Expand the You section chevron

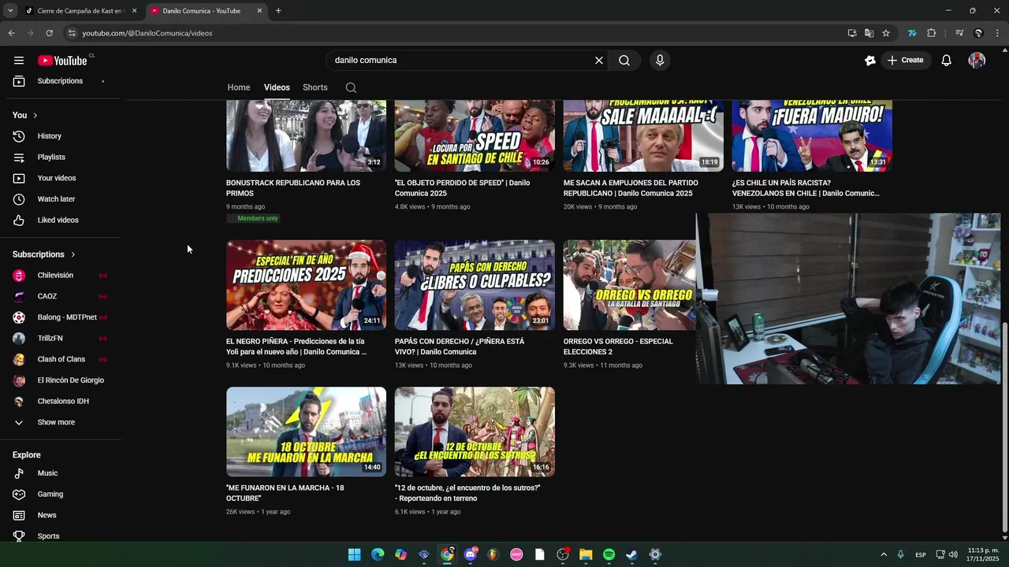[x=35, y=115]
